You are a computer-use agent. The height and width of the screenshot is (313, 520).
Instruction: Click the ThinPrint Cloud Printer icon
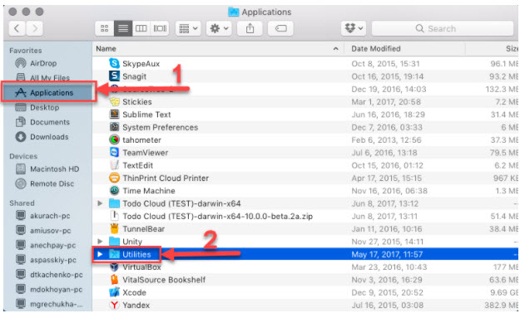coord(114,178)
